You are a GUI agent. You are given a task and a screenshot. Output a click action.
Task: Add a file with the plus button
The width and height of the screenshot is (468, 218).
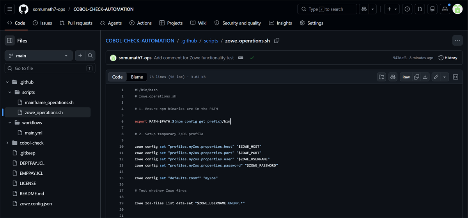(x=80, y=56)
